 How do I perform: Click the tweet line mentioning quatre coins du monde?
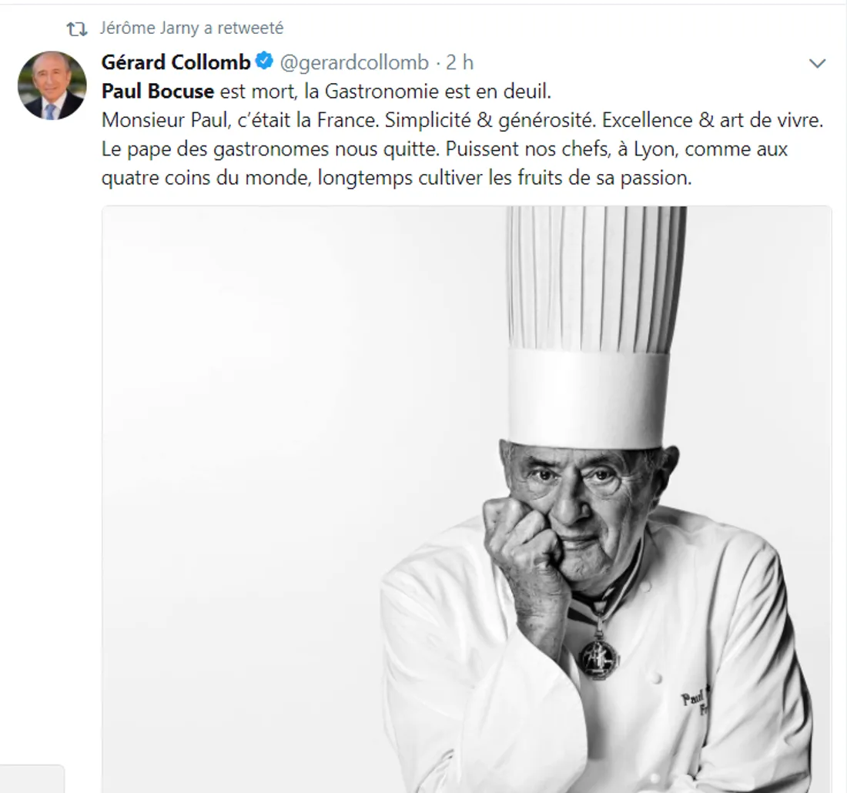[397, 178]
